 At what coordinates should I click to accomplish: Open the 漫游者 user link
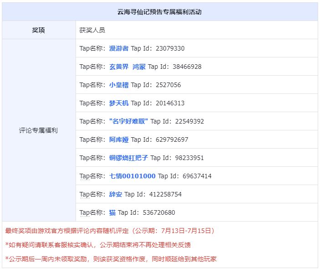coord(119,48)
